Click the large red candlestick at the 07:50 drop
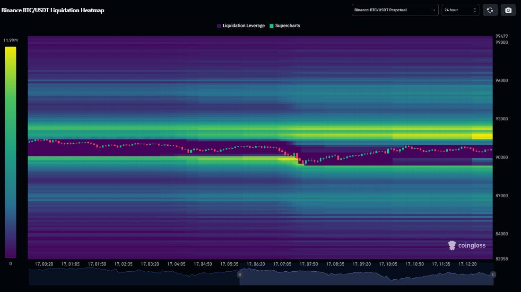Viewport: 521px width, 292px height. (x=297, y=156)
